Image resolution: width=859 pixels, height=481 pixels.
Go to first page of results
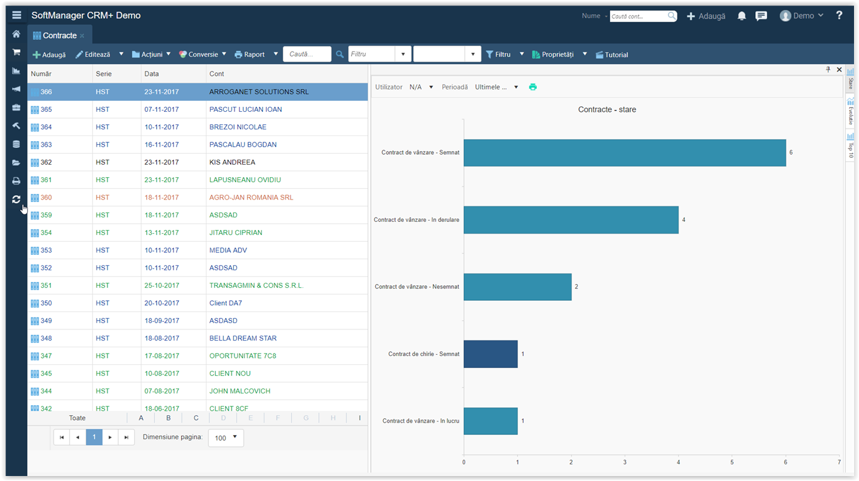(x=62, y=437)
